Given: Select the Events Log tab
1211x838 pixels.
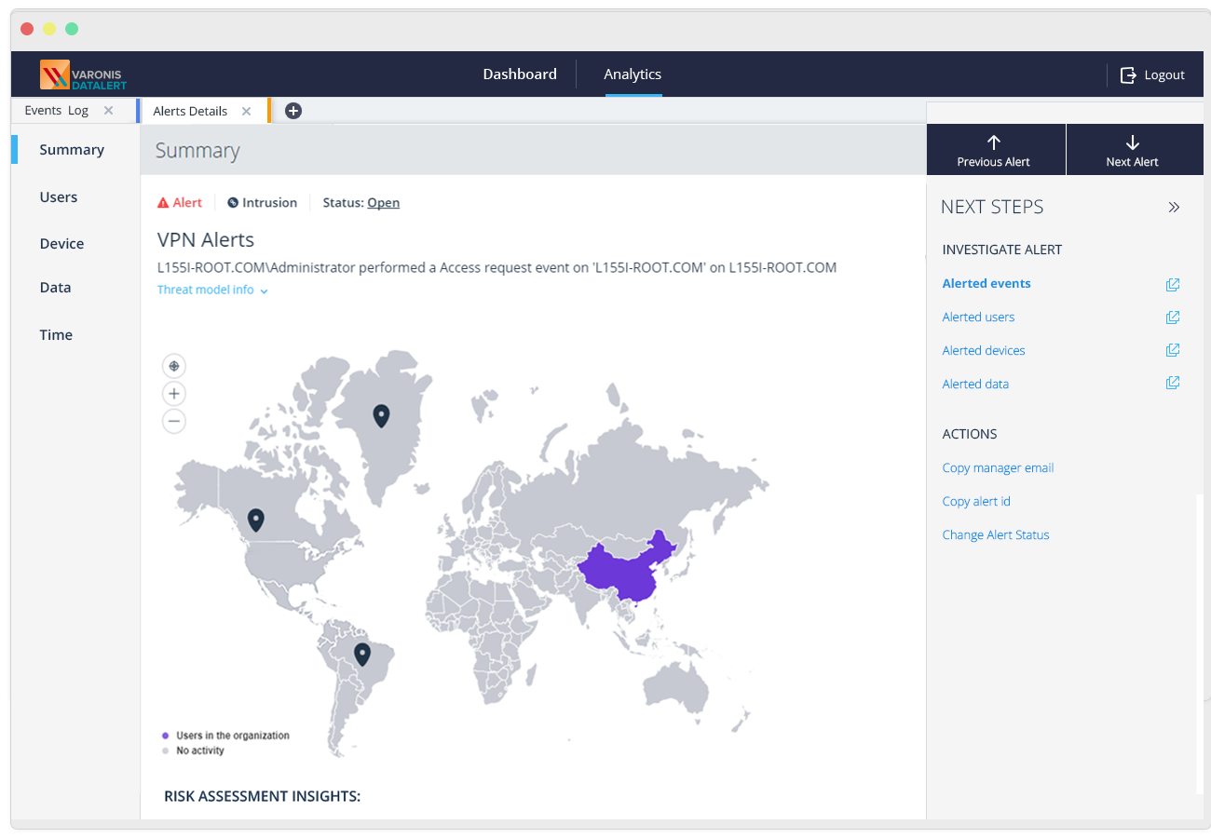Looking at the screenshot, I should tap(58, 110).
